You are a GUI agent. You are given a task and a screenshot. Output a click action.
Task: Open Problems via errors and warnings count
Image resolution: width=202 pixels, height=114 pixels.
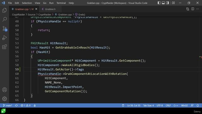tap(26, 105)
